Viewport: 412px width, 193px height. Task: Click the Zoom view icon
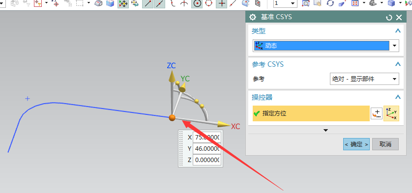[x=306, y=3]
